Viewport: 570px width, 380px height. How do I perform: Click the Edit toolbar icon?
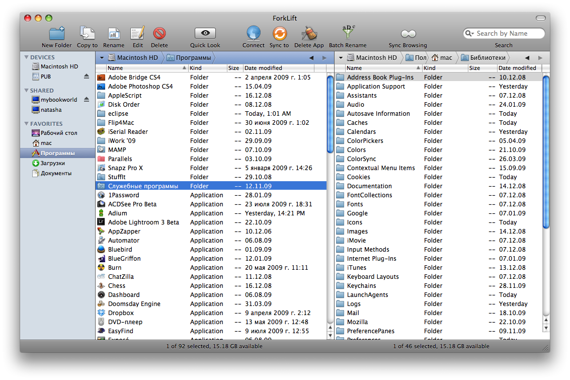coord(137,33)
